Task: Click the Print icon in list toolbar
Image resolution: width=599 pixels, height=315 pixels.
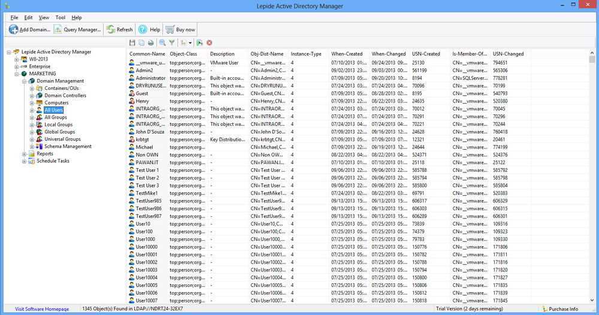Action: click(x=151, y=43)
